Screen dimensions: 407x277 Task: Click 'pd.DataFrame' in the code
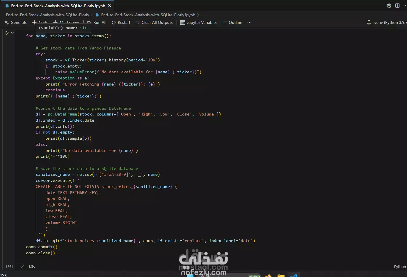tap(63, 114)
